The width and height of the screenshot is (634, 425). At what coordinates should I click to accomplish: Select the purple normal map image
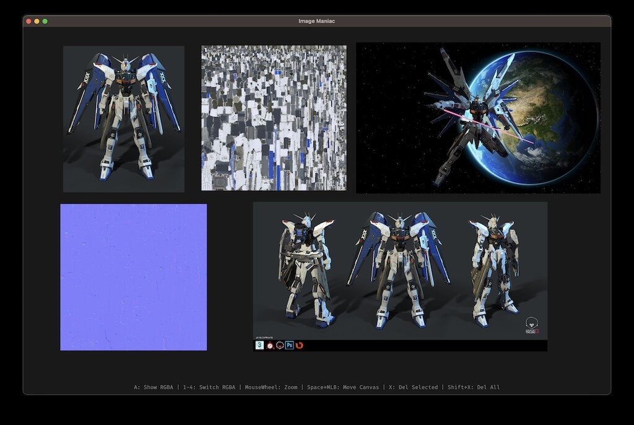[134, 278]
